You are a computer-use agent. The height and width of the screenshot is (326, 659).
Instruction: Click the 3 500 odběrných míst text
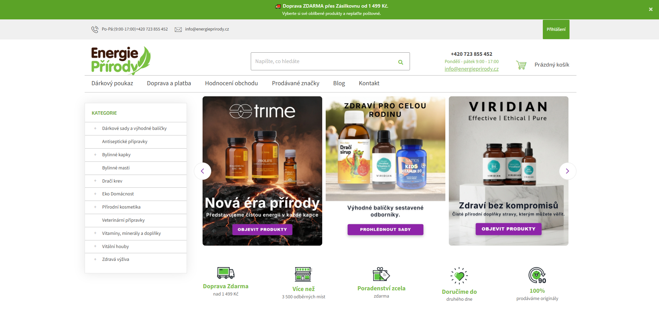(x=303, y=297)
